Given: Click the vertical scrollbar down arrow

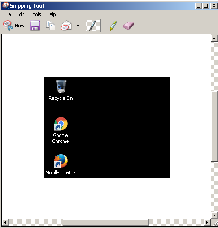Looking at the screenshot, I should (x=214, y=215).
